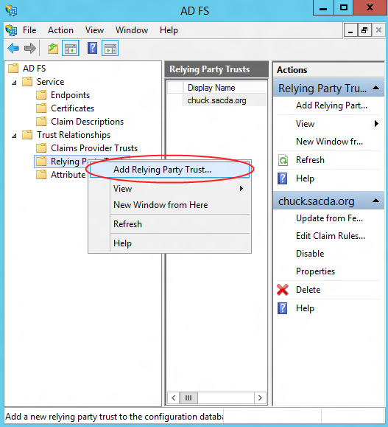388x427 pixels.
Task: Click the Up One Level folder icon
Action: (x=53, y=49)
